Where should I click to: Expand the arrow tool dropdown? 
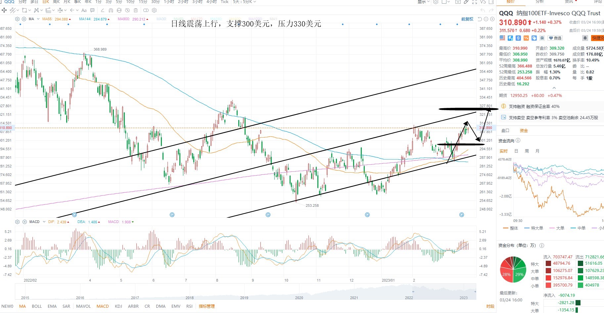click(x=77, y=10)
